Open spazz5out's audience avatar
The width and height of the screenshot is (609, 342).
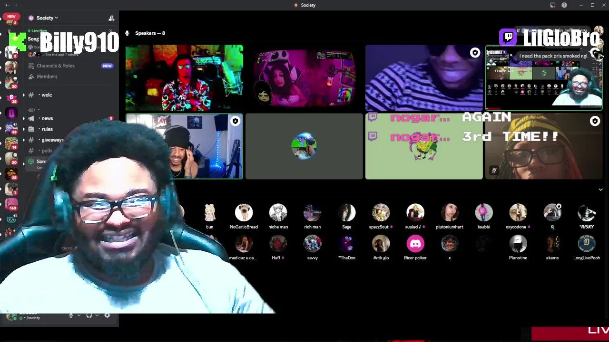coord(381,213)
